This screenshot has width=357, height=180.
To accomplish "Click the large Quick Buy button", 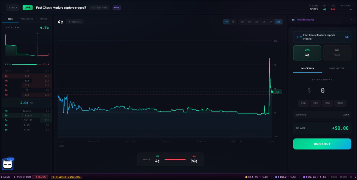I will click(322, 144).
